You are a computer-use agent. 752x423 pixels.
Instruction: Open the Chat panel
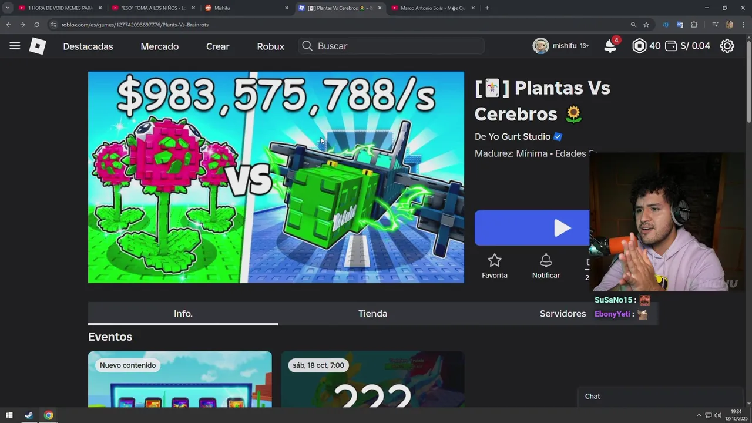coord(660,397)
